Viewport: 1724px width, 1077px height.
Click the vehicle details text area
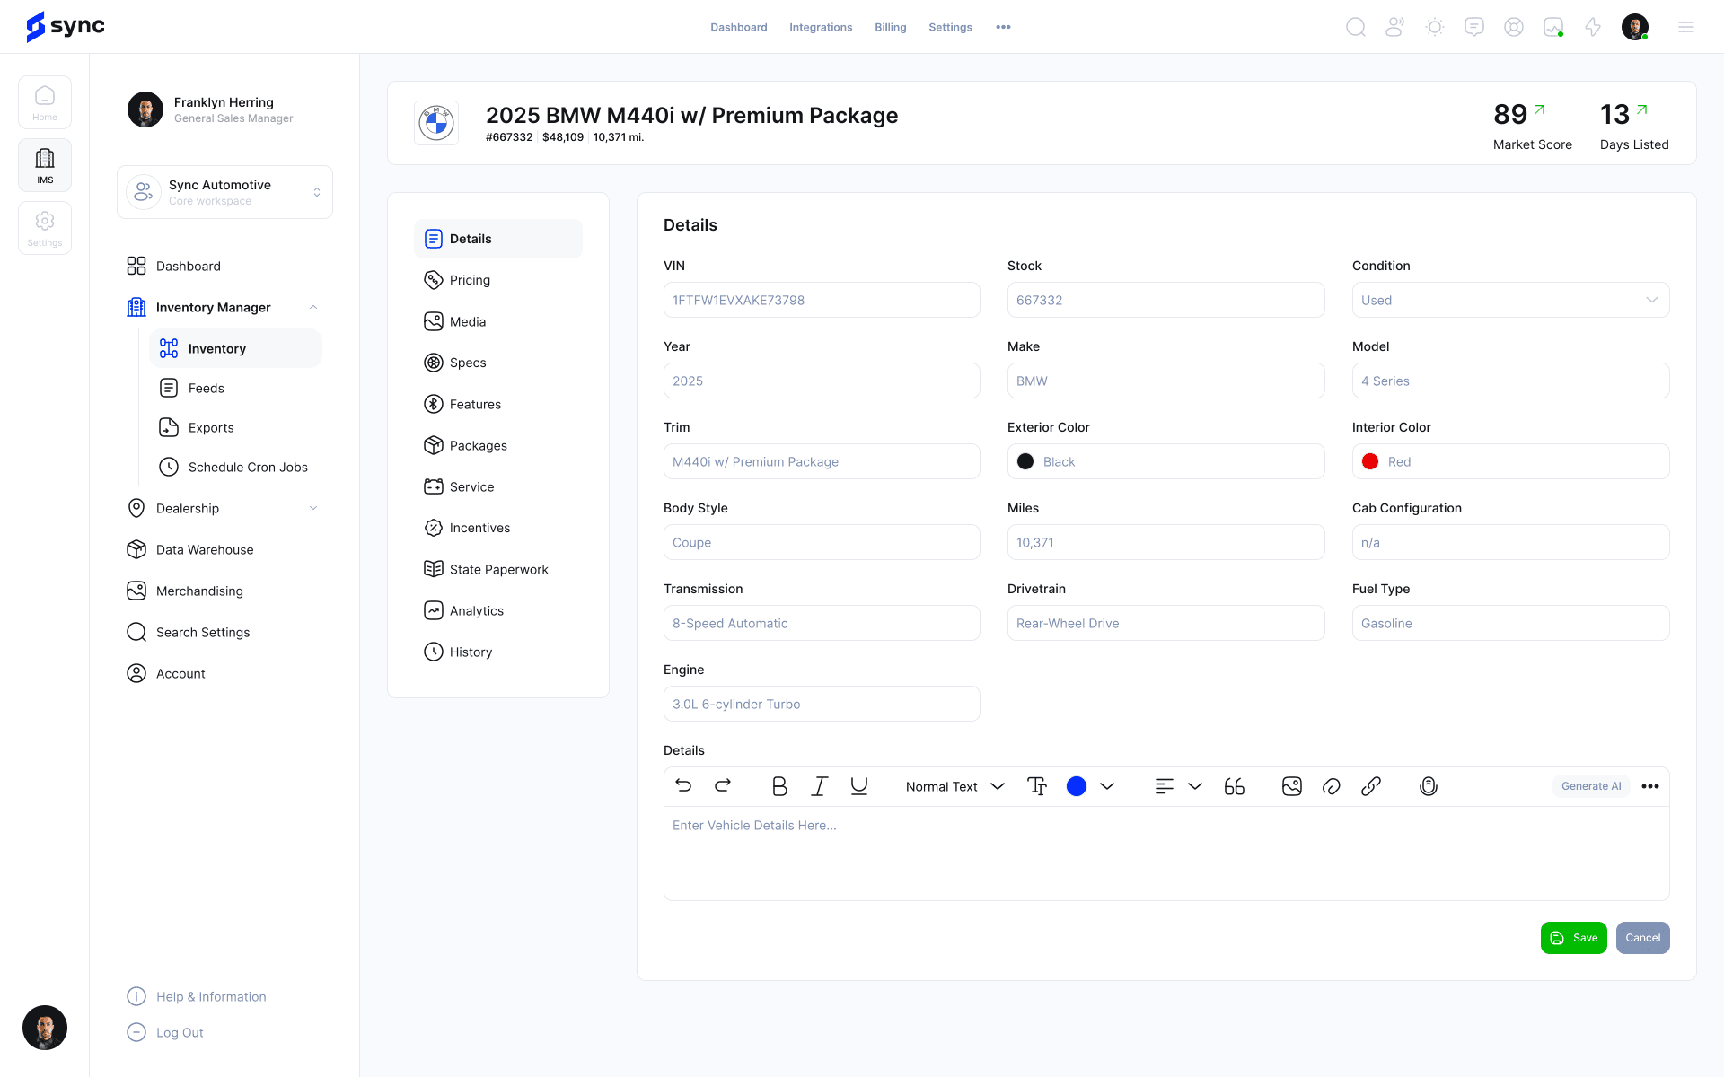(x=1166, y=853)
